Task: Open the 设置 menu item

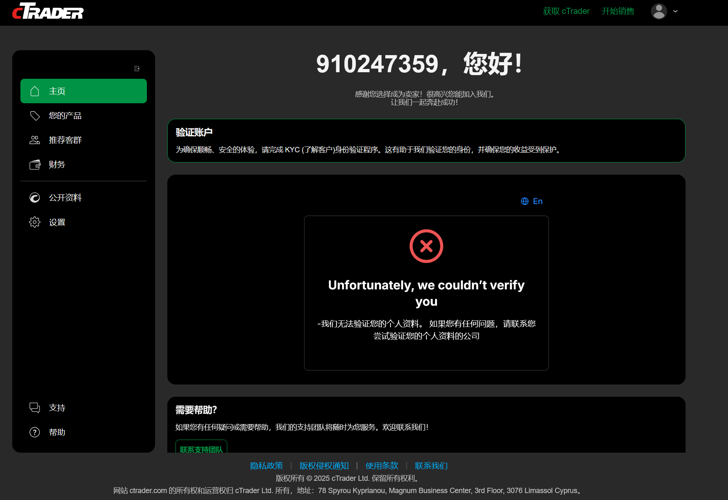Action: tap(84, 222)
